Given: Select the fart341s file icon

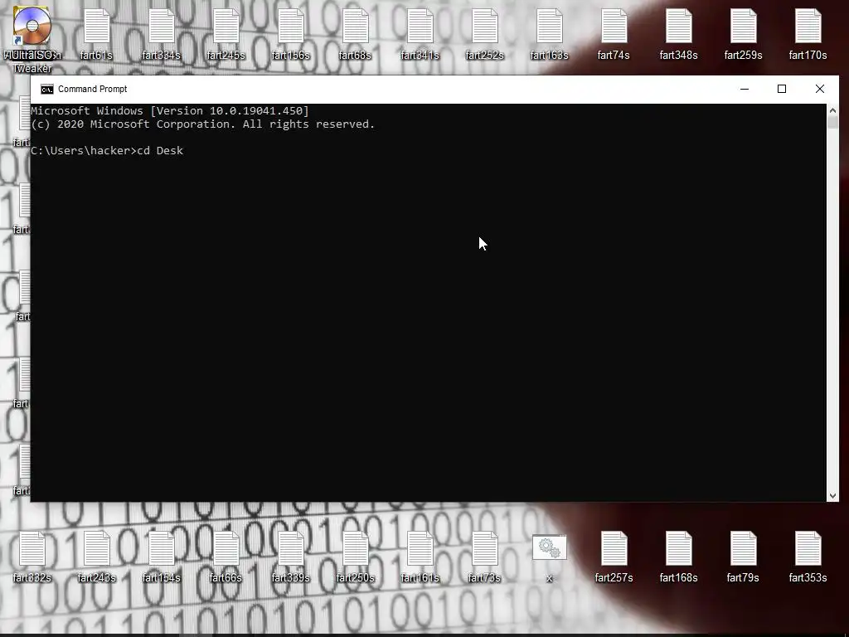Looking at the screenshot, I should pos(420,26).
